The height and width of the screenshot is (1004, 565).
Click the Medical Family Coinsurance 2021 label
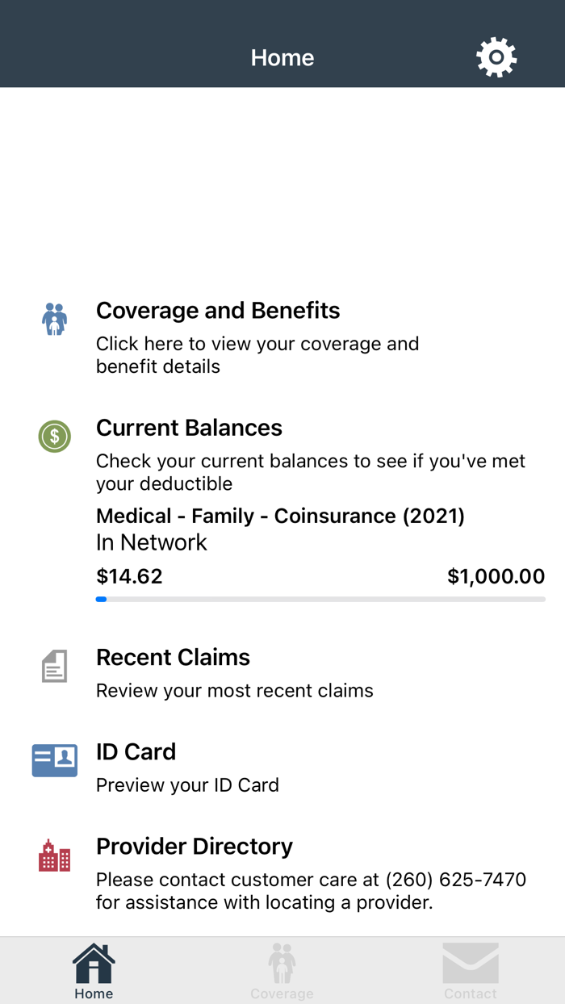point(280,516)
